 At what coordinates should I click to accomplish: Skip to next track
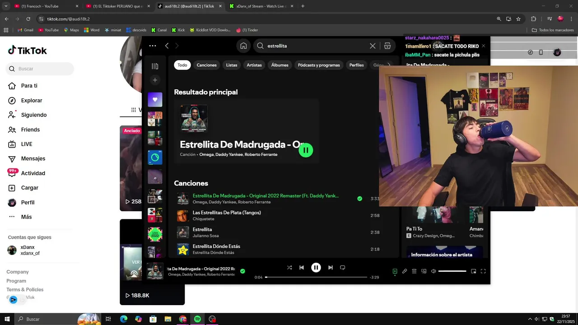(x=331, y=268)
